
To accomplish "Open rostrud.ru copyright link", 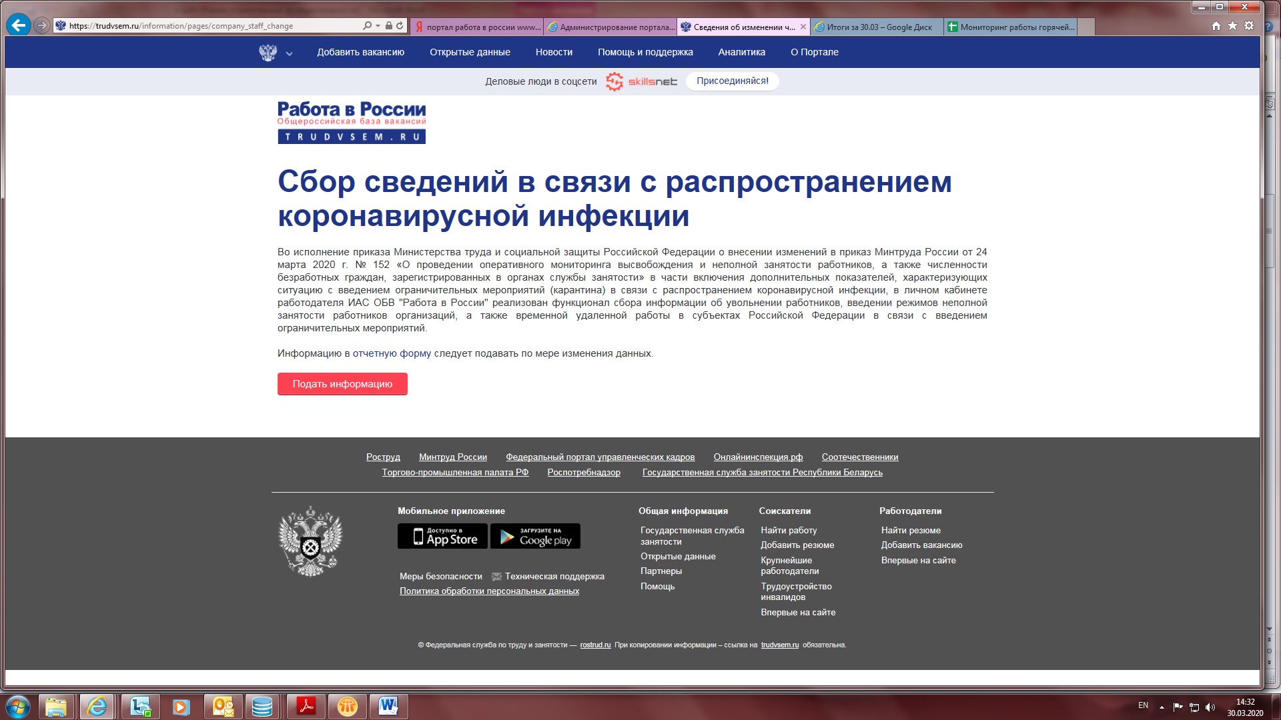I will (595, 645).
